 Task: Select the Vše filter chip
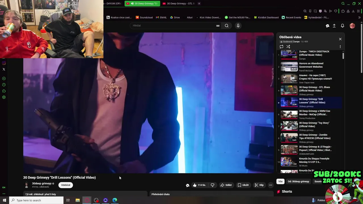point(280,181)
